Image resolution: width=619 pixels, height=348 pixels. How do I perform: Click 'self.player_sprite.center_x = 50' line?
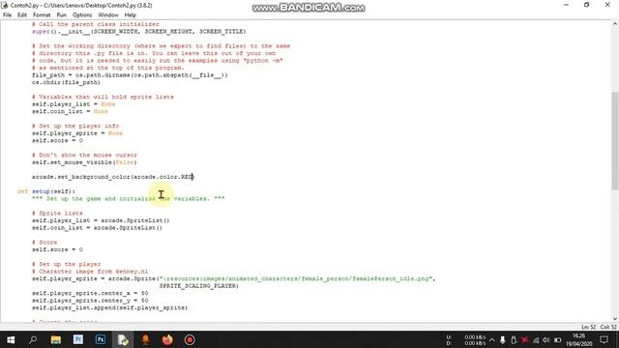pyautogui.click(x=90, y=293)
